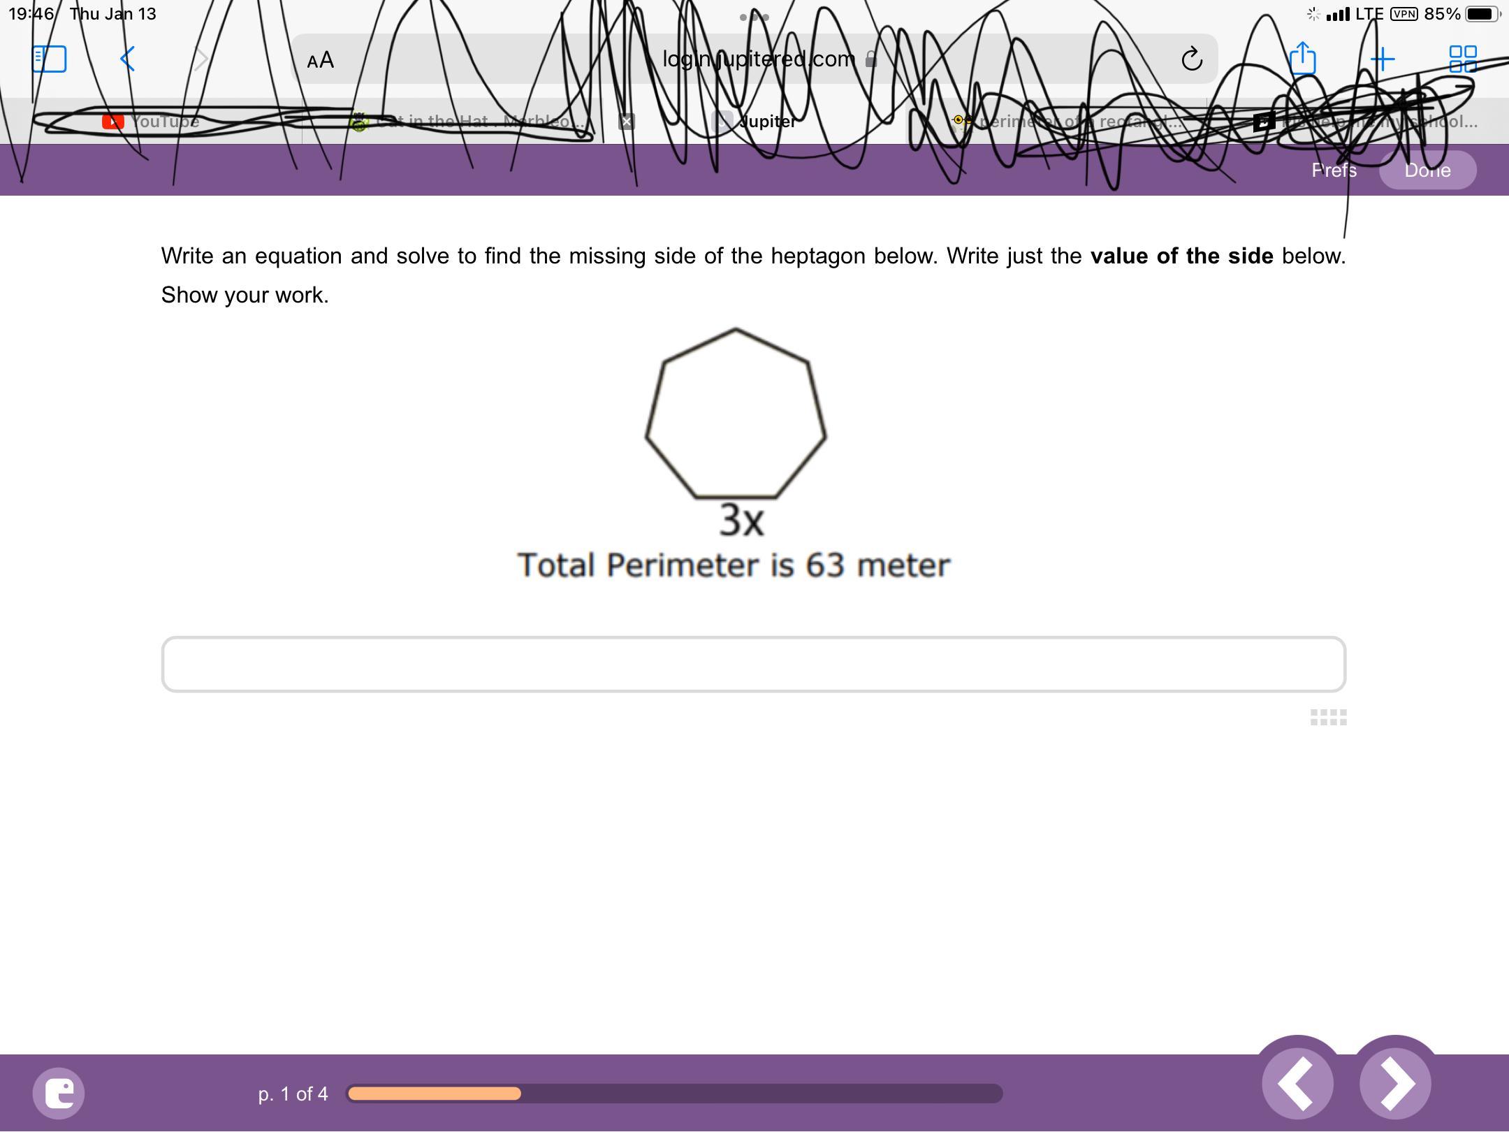Click the answer input field

pyautogui.click(x=753, y=664)
